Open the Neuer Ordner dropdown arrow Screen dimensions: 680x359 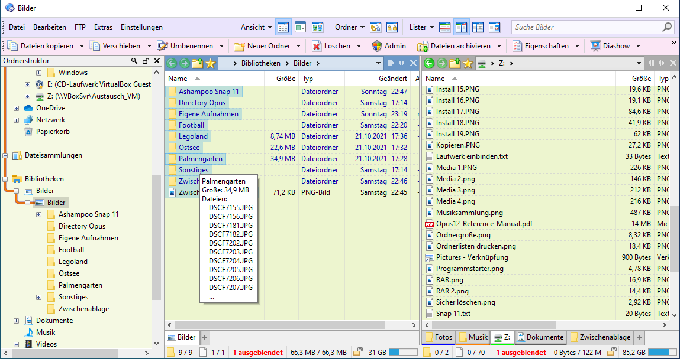(x=298, y=46)
